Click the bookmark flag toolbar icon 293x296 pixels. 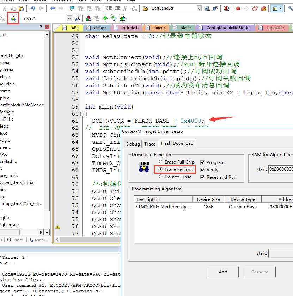pos(72,8)
